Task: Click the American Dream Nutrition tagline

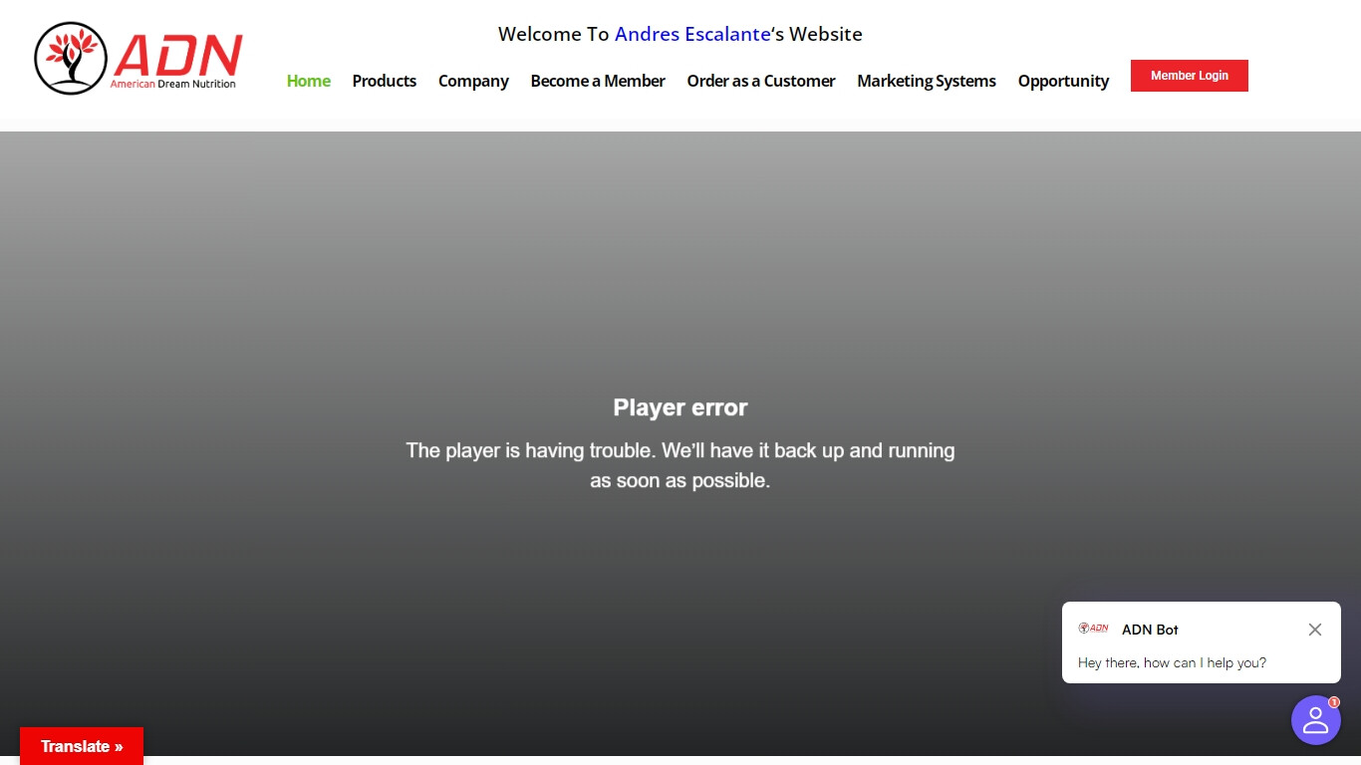Action: point(172,85)
